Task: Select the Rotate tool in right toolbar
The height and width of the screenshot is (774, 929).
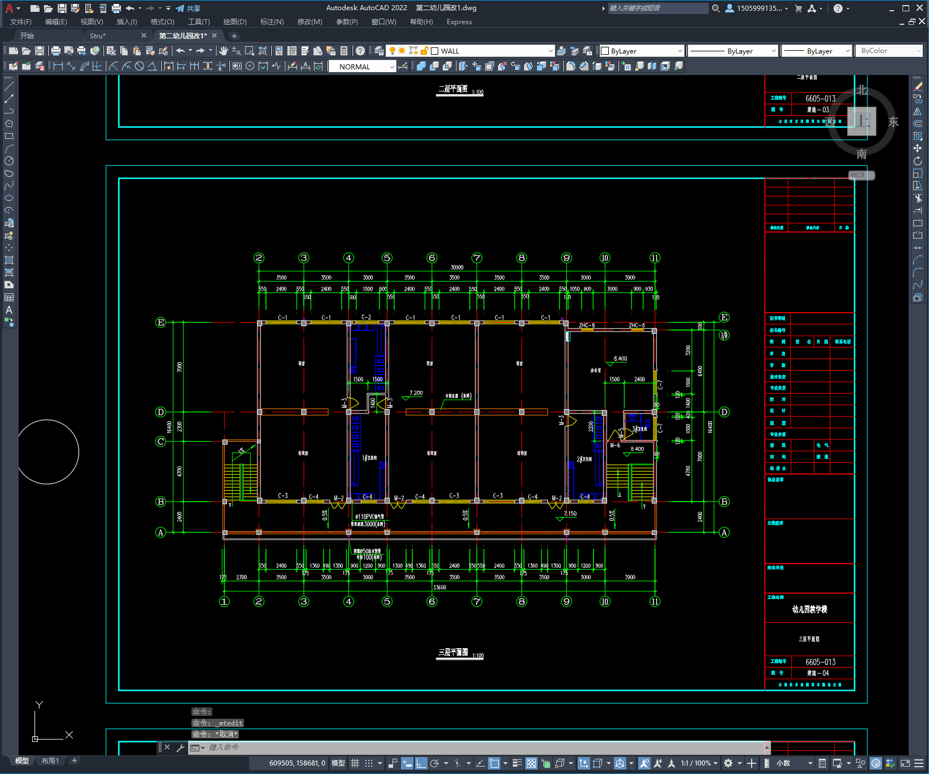Action: pyautogui.click(x=918, y=161)
